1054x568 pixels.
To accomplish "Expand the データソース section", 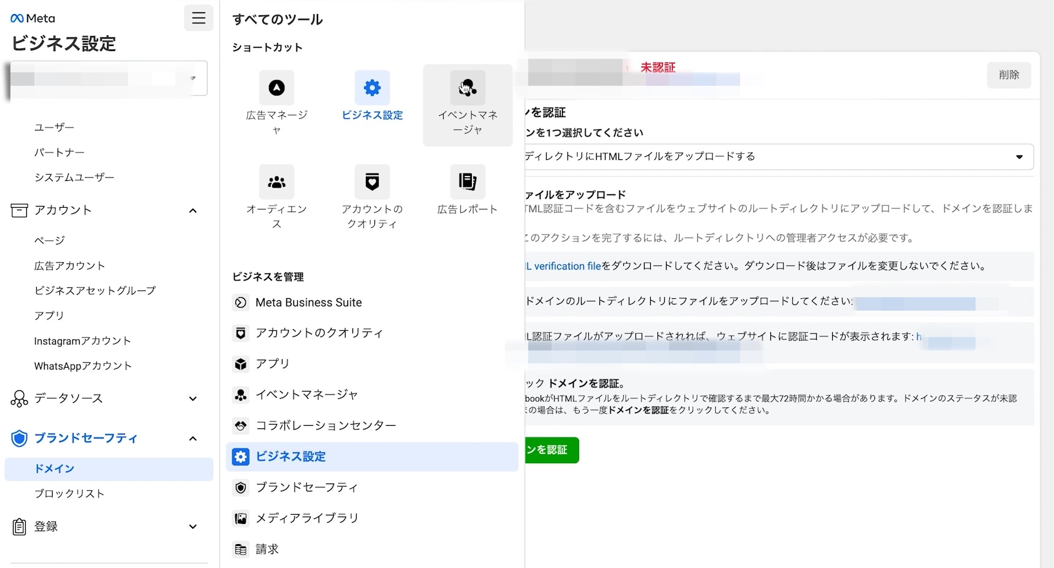I will tap(192, 398).
